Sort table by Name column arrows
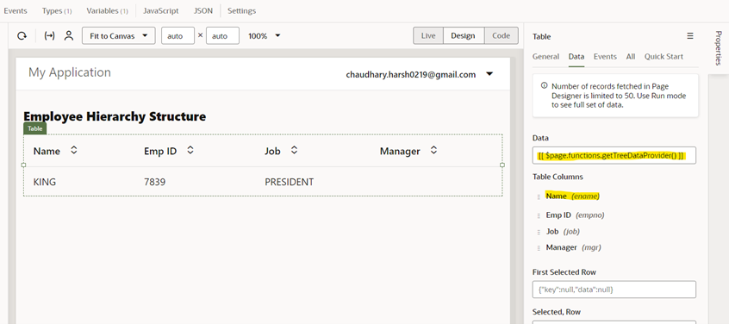This screenshot has height=324, width=729. coord(73,150)
